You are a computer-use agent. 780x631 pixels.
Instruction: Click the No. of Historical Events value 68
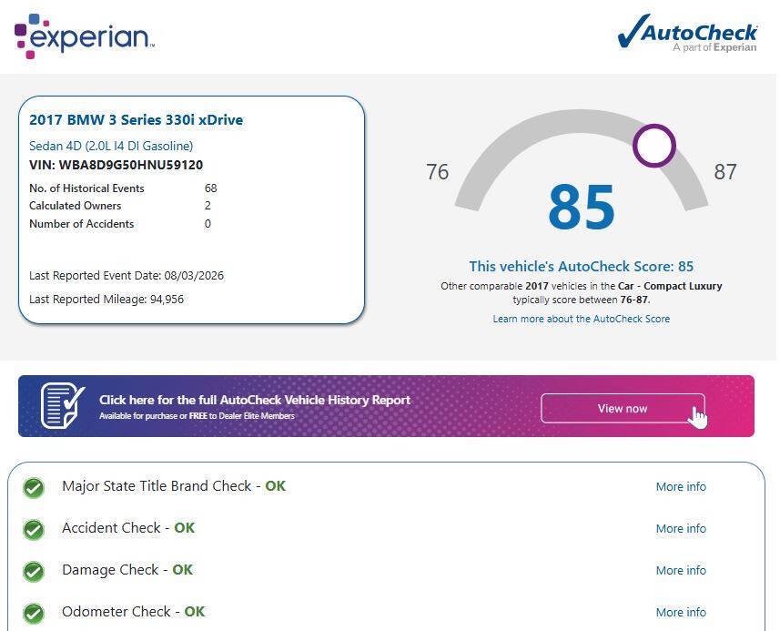coord(211,188)
